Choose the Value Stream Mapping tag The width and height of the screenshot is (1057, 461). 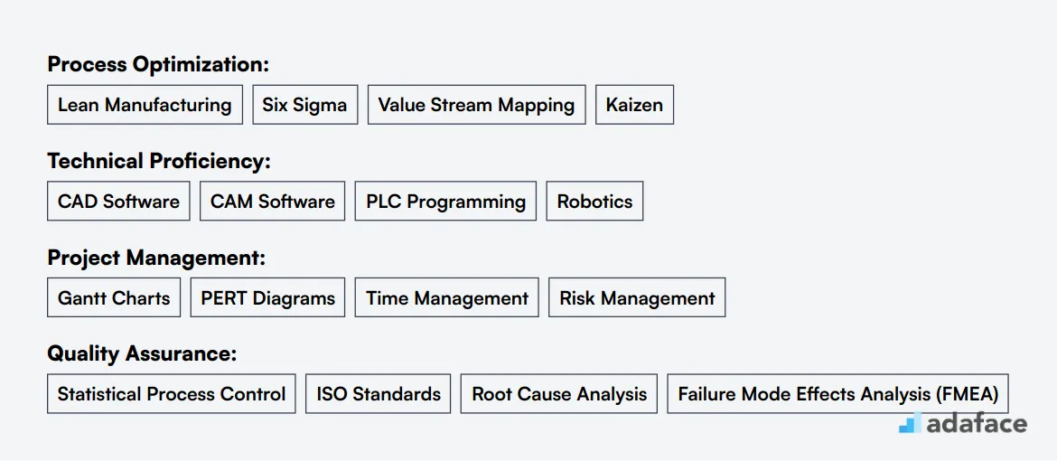[x=477, y=105]
